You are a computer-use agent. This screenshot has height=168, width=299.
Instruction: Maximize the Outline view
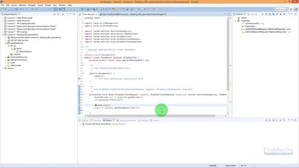[x=295, y=14]
